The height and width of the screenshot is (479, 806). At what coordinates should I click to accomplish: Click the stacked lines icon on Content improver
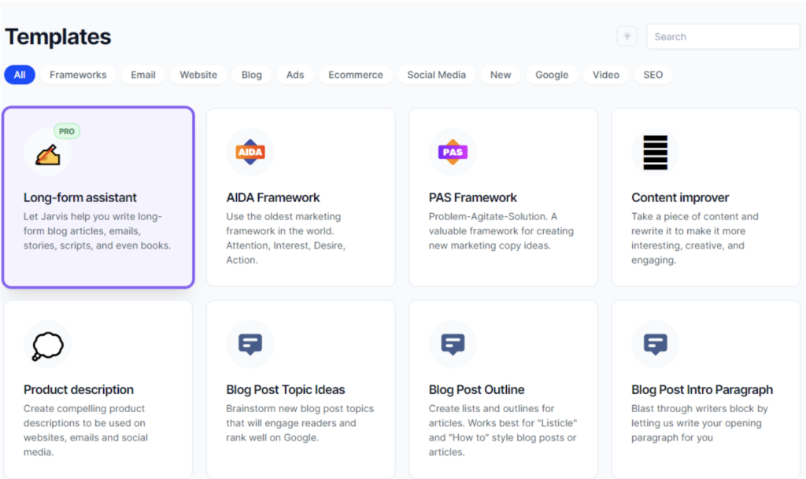click(x=655, y=151)
